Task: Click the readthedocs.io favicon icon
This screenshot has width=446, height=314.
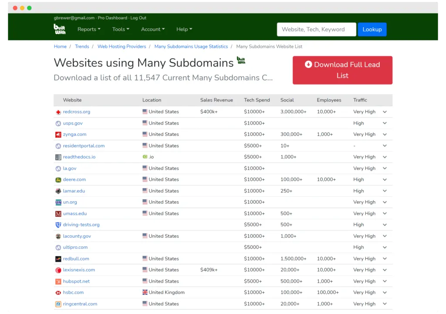Action: 58,157
